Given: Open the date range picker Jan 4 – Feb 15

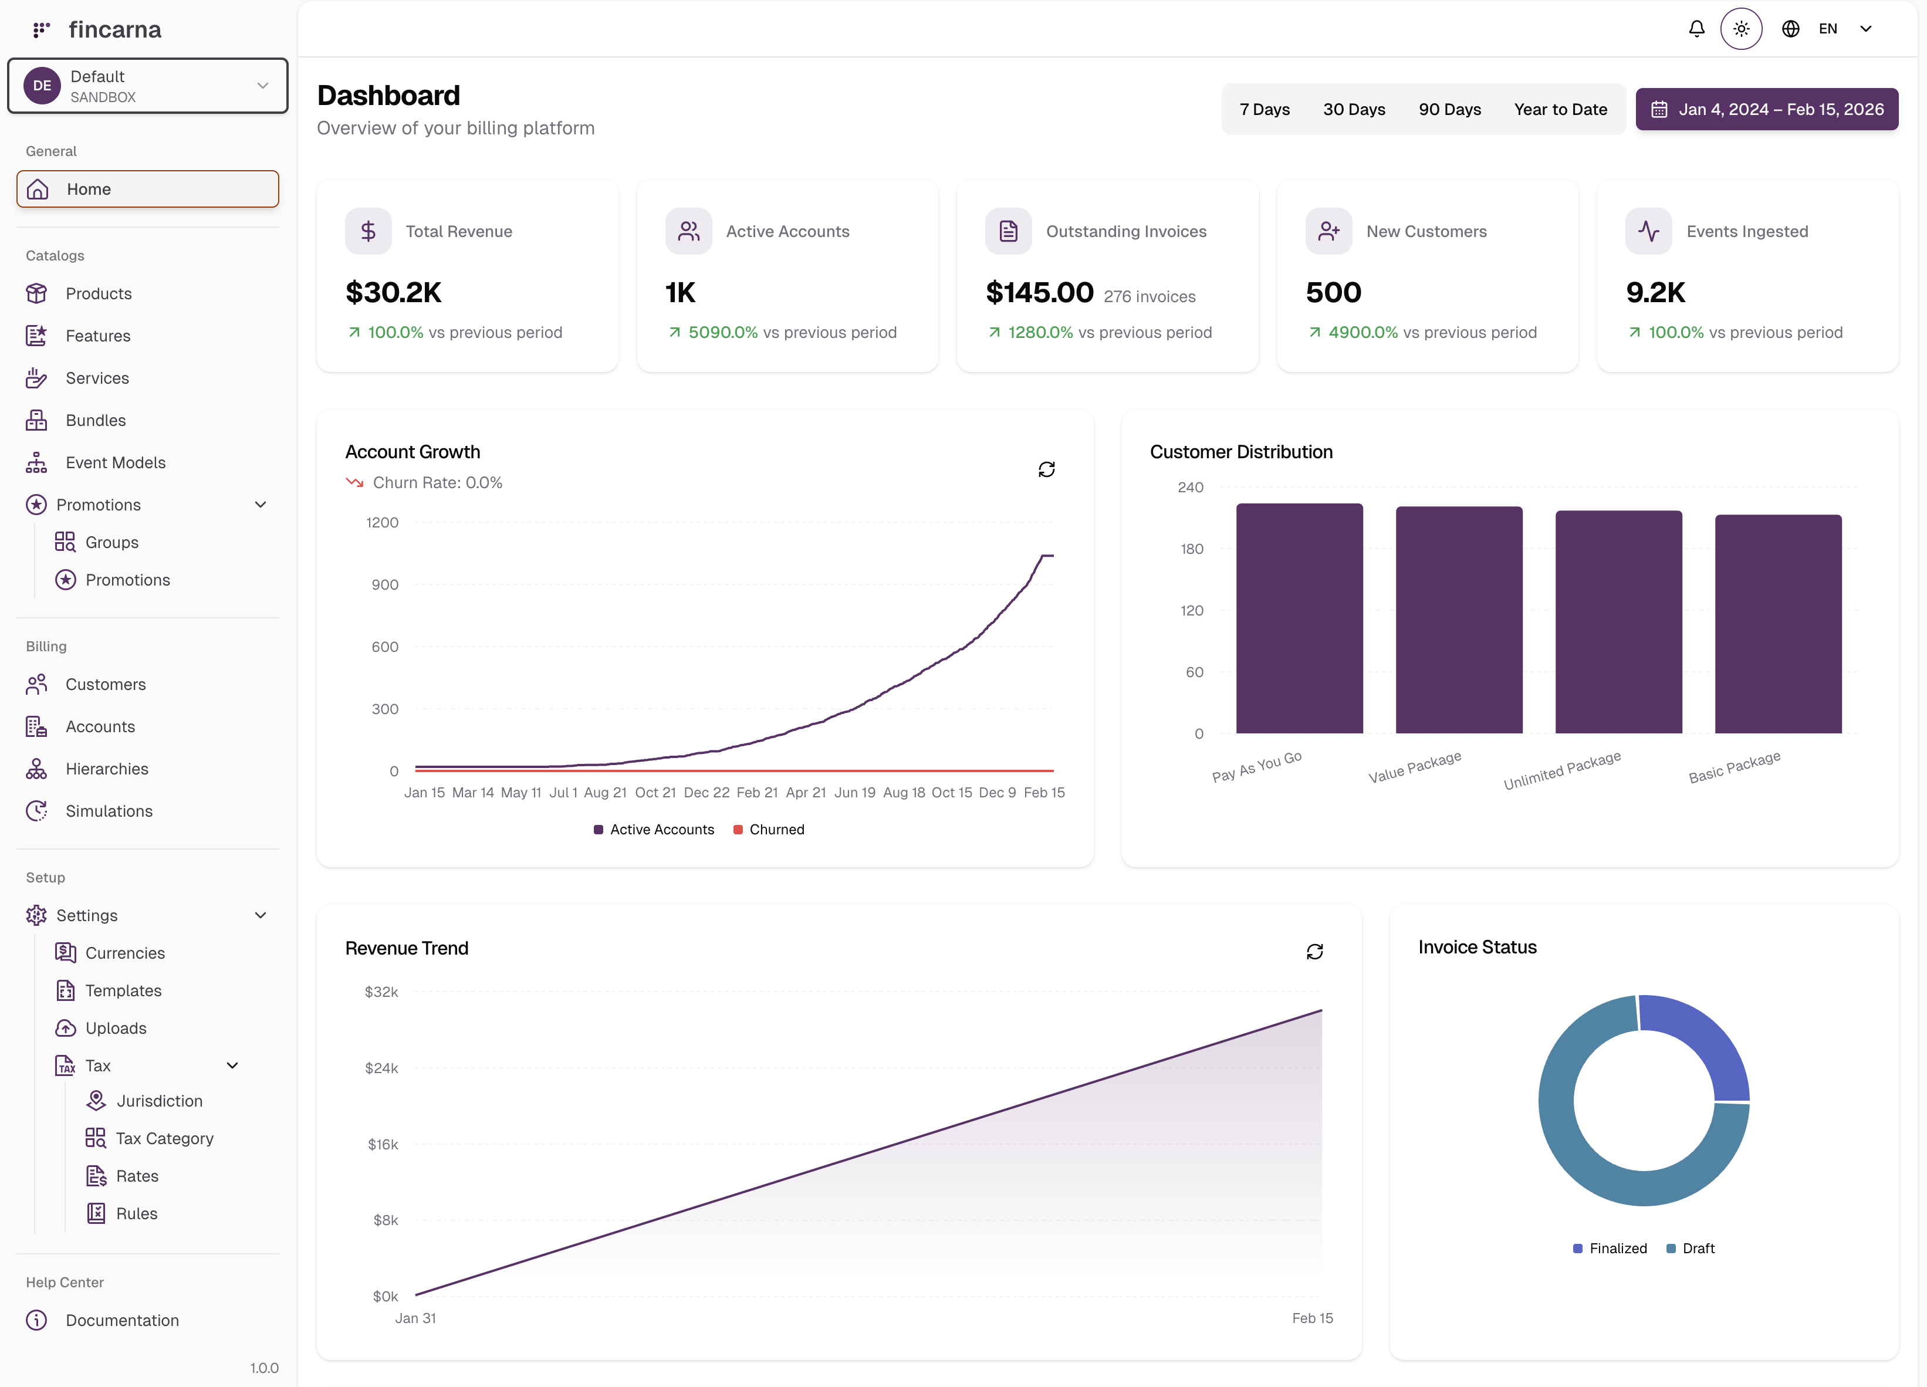Looking at the screenshot, I should [1766, 109].
